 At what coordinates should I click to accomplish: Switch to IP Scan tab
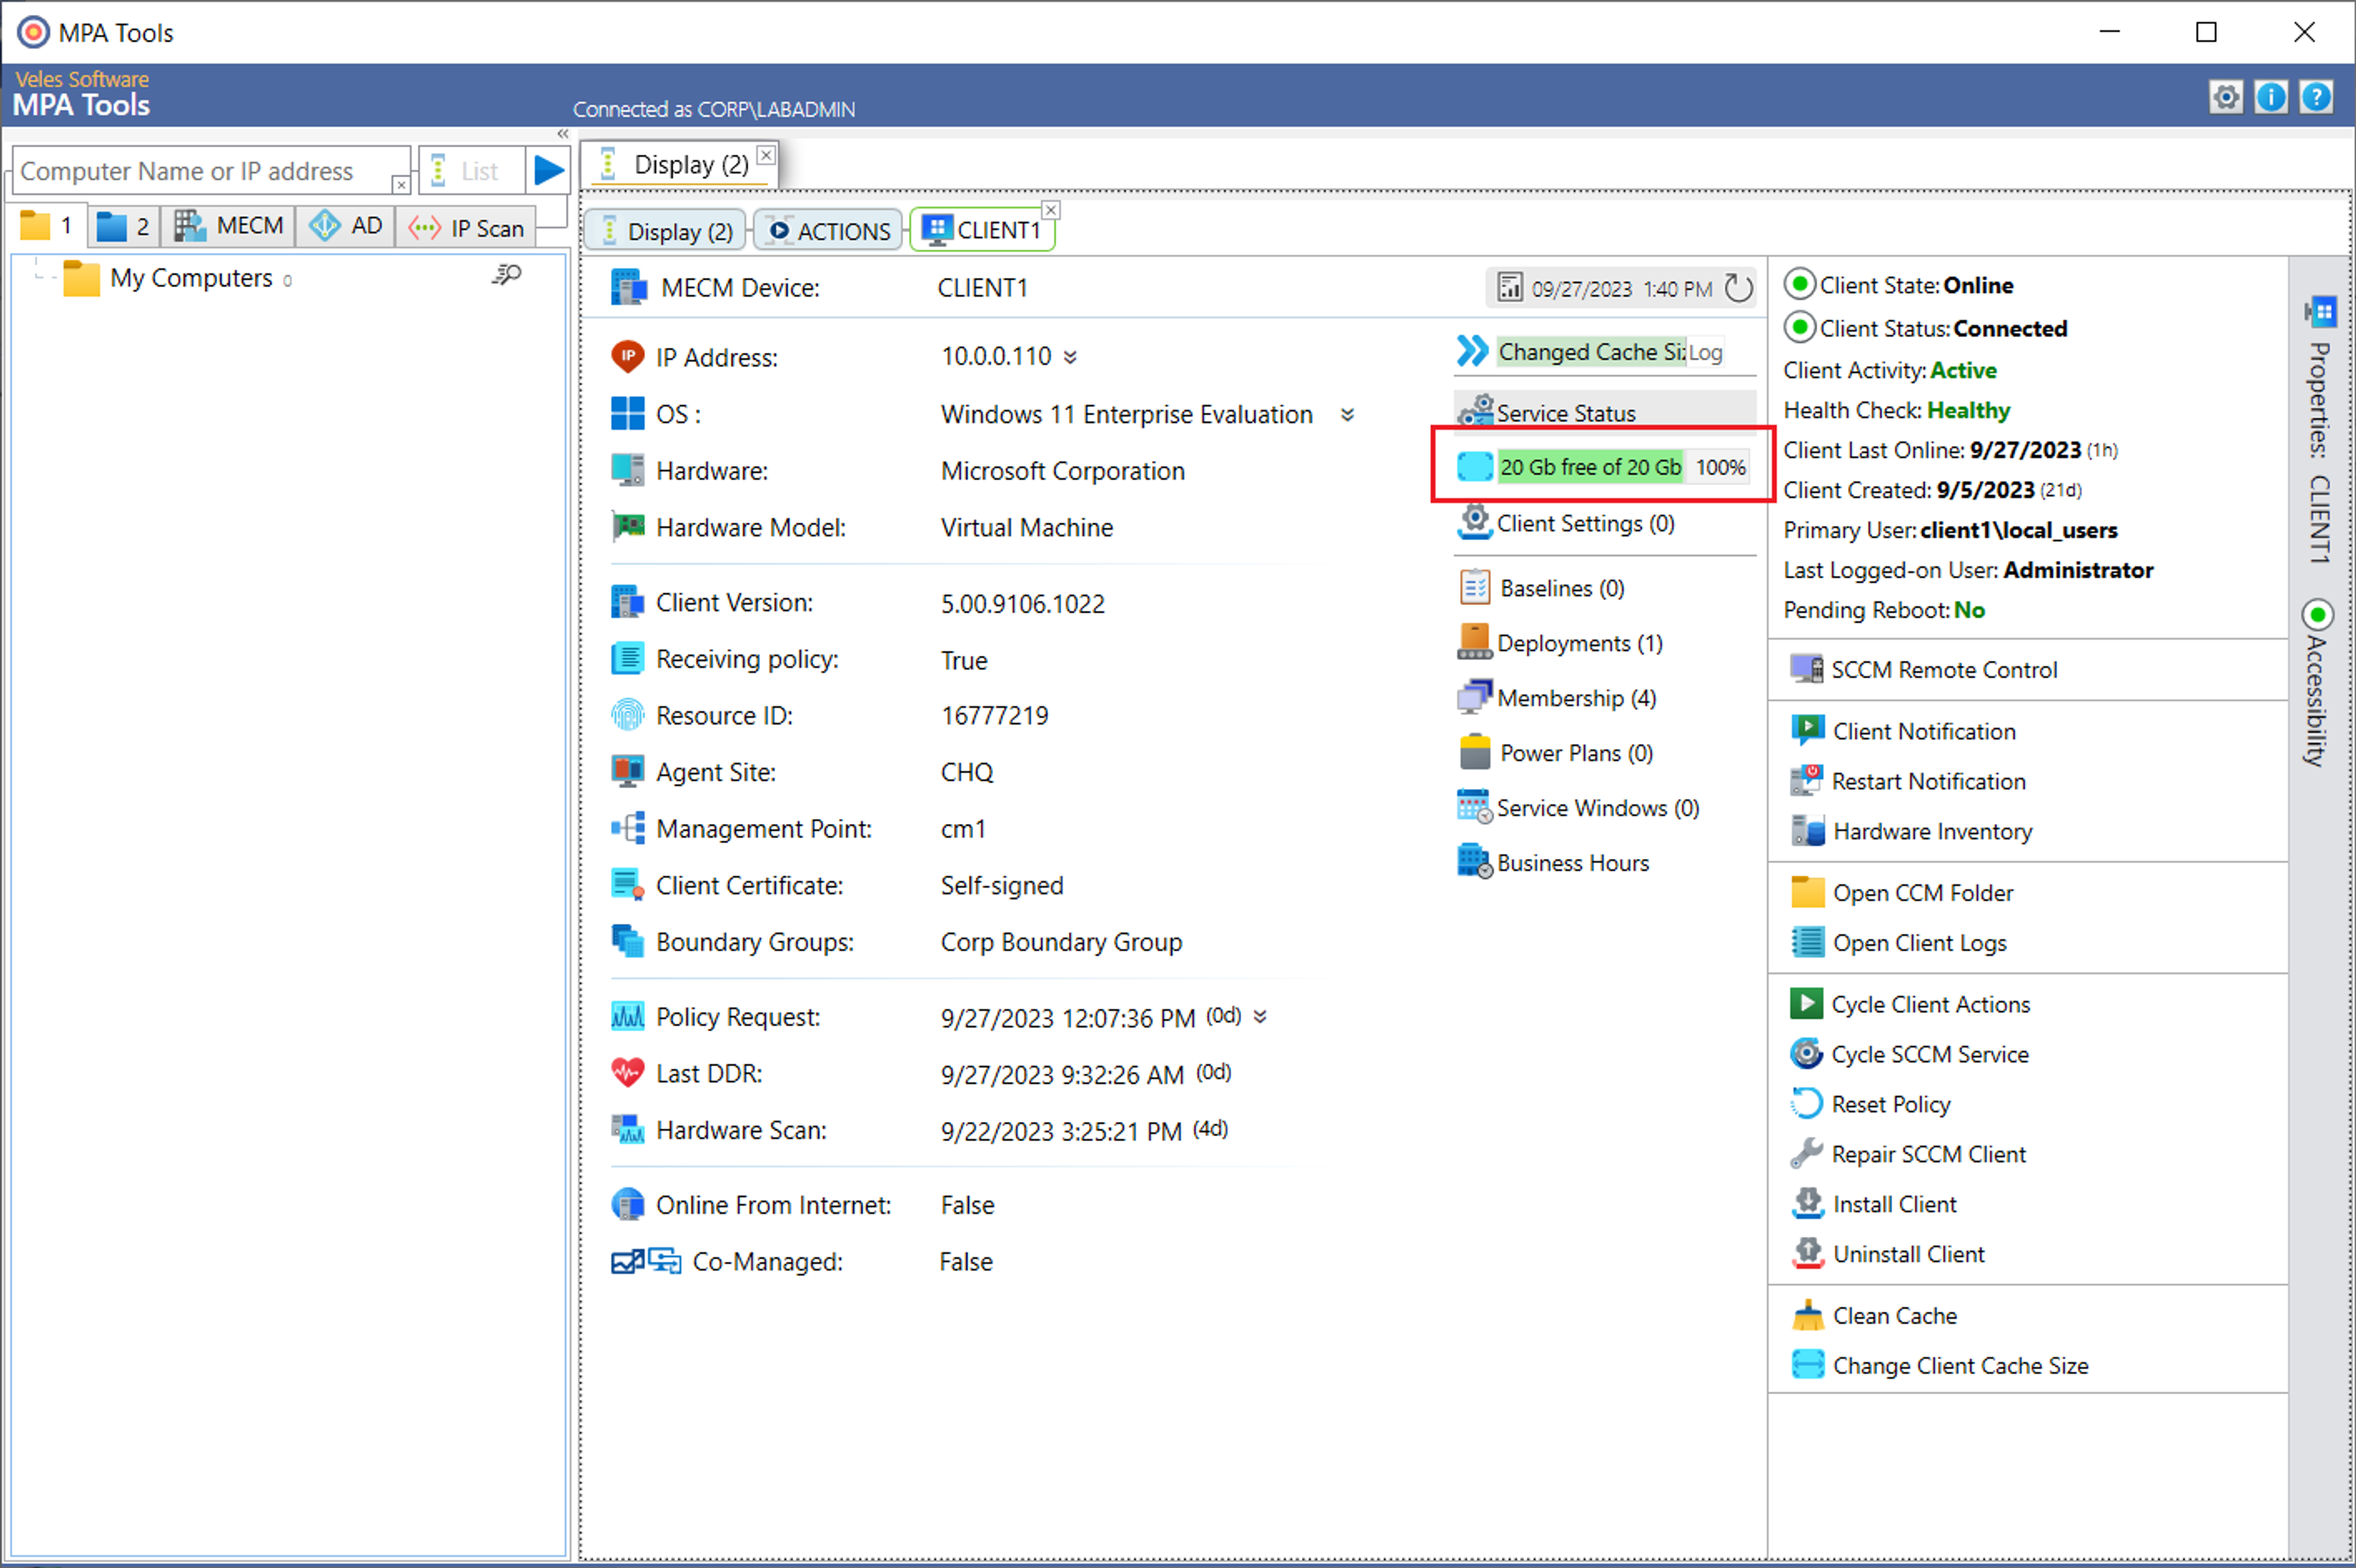coord(466,228)
